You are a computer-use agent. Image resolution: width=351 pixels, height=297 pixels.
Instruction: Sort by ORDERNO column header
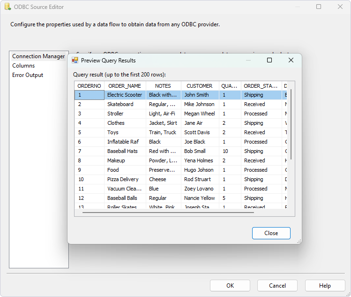click(89, 86)
